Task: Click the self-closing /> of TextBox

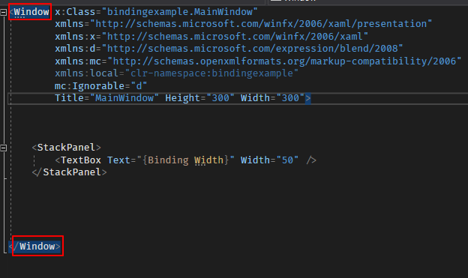Action: [x=311, y=160]
